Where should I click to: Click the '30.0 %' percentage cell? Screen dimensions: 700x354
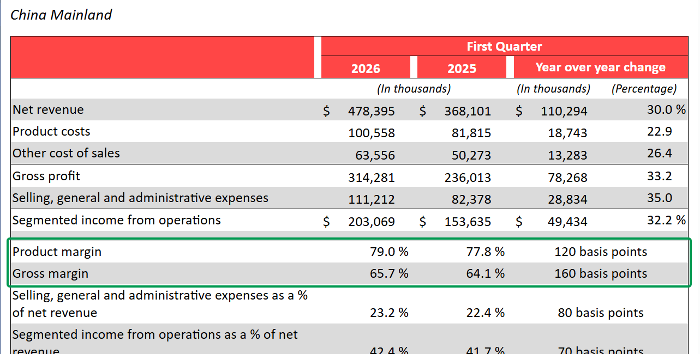pyautogui.click(x=666, y=109)
